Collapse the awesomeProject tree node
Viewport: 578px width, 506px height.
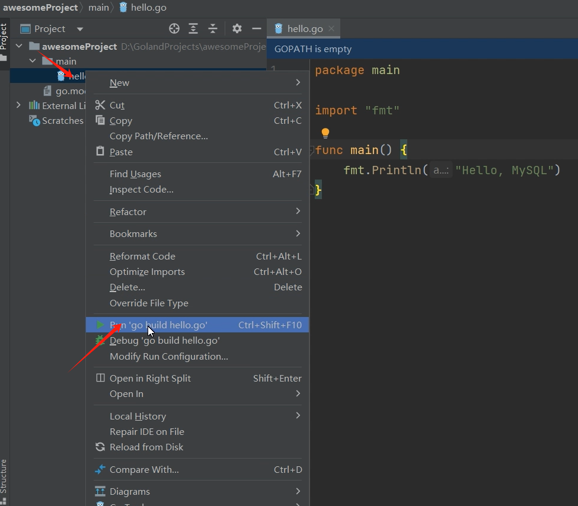19,46
